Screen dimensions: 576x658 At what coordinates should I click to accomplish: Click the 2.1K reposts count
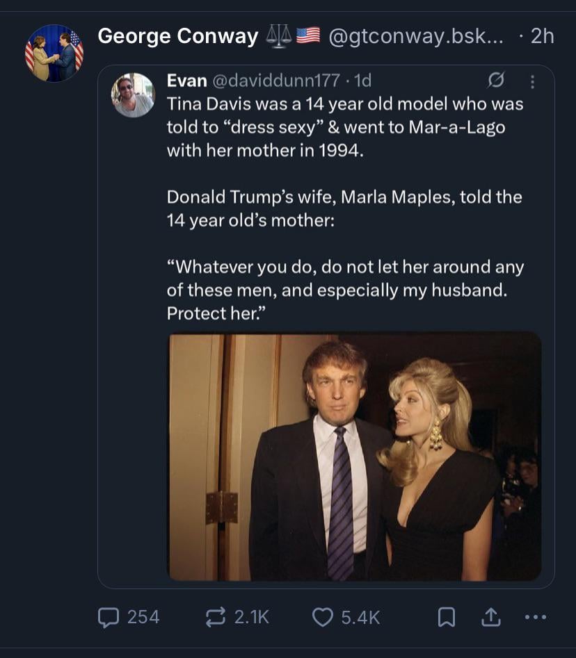tap(250, 617)
